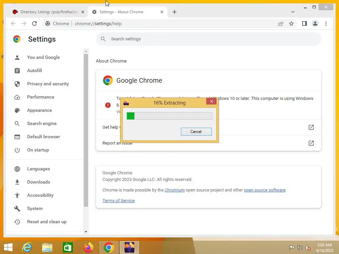
Task: Close the 16% Extracting dialog
Action: point(211,101)
